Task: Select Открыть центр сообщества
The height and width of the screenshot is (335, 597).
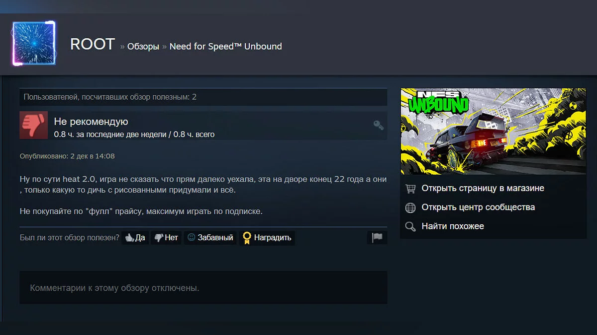Action: [478, 207]
